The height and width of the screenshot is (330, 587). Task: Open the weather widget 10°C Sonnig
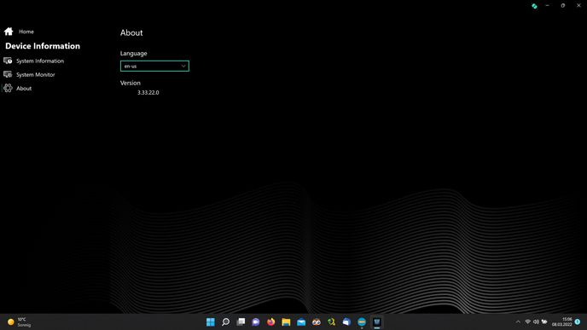pyautogui.click(x=20, y=322)
